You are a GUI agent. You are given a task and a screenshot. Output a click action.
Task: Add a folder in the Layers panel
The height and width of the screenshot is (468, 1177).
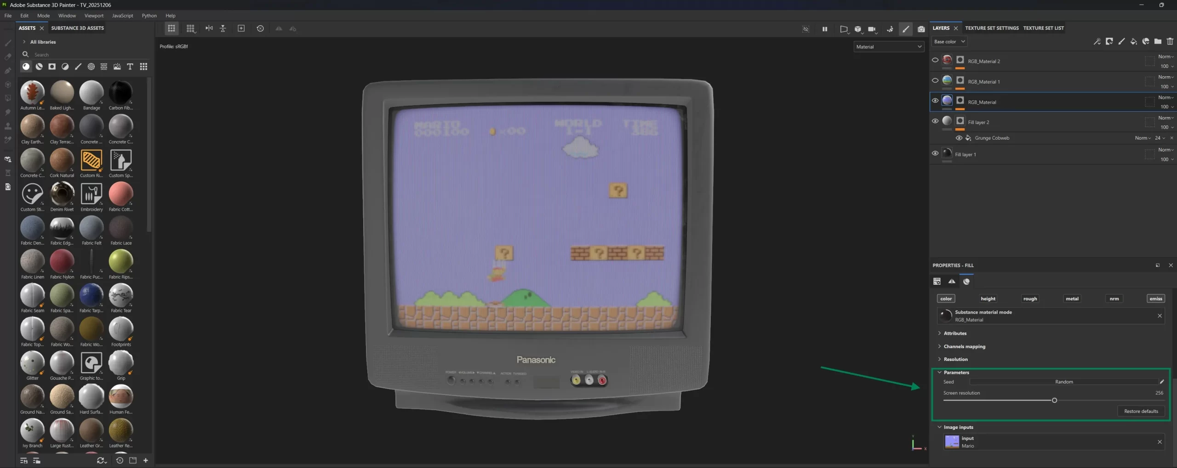click(1158, 41)
